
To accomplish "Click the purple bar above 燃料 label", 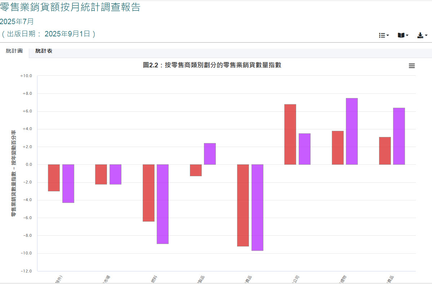I will coord(162,204).
